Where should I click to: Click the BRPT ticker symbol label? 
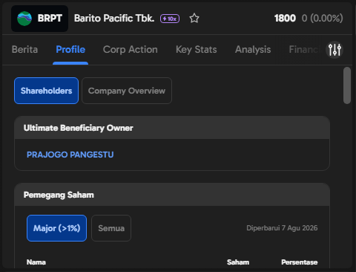click(50, 19)
